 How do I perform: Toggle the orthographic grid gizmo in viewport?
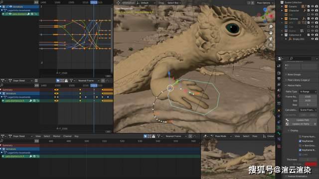(271, 45)
